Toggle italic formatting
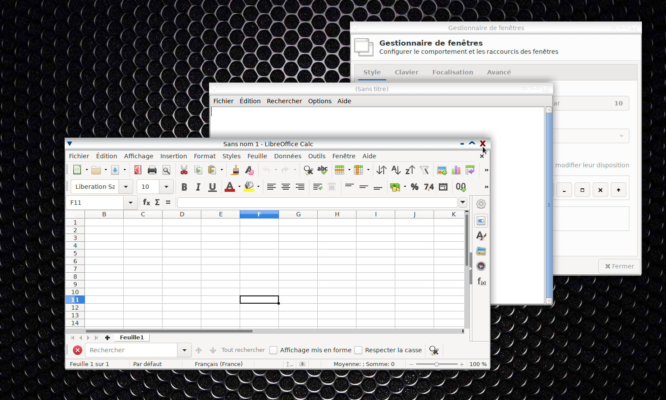 [x=198, y=187]
